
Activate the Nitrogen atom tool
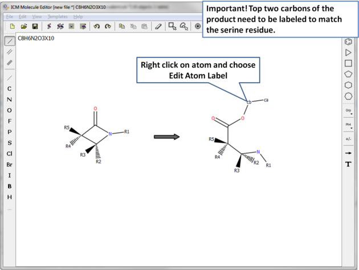tap(9, 100)
